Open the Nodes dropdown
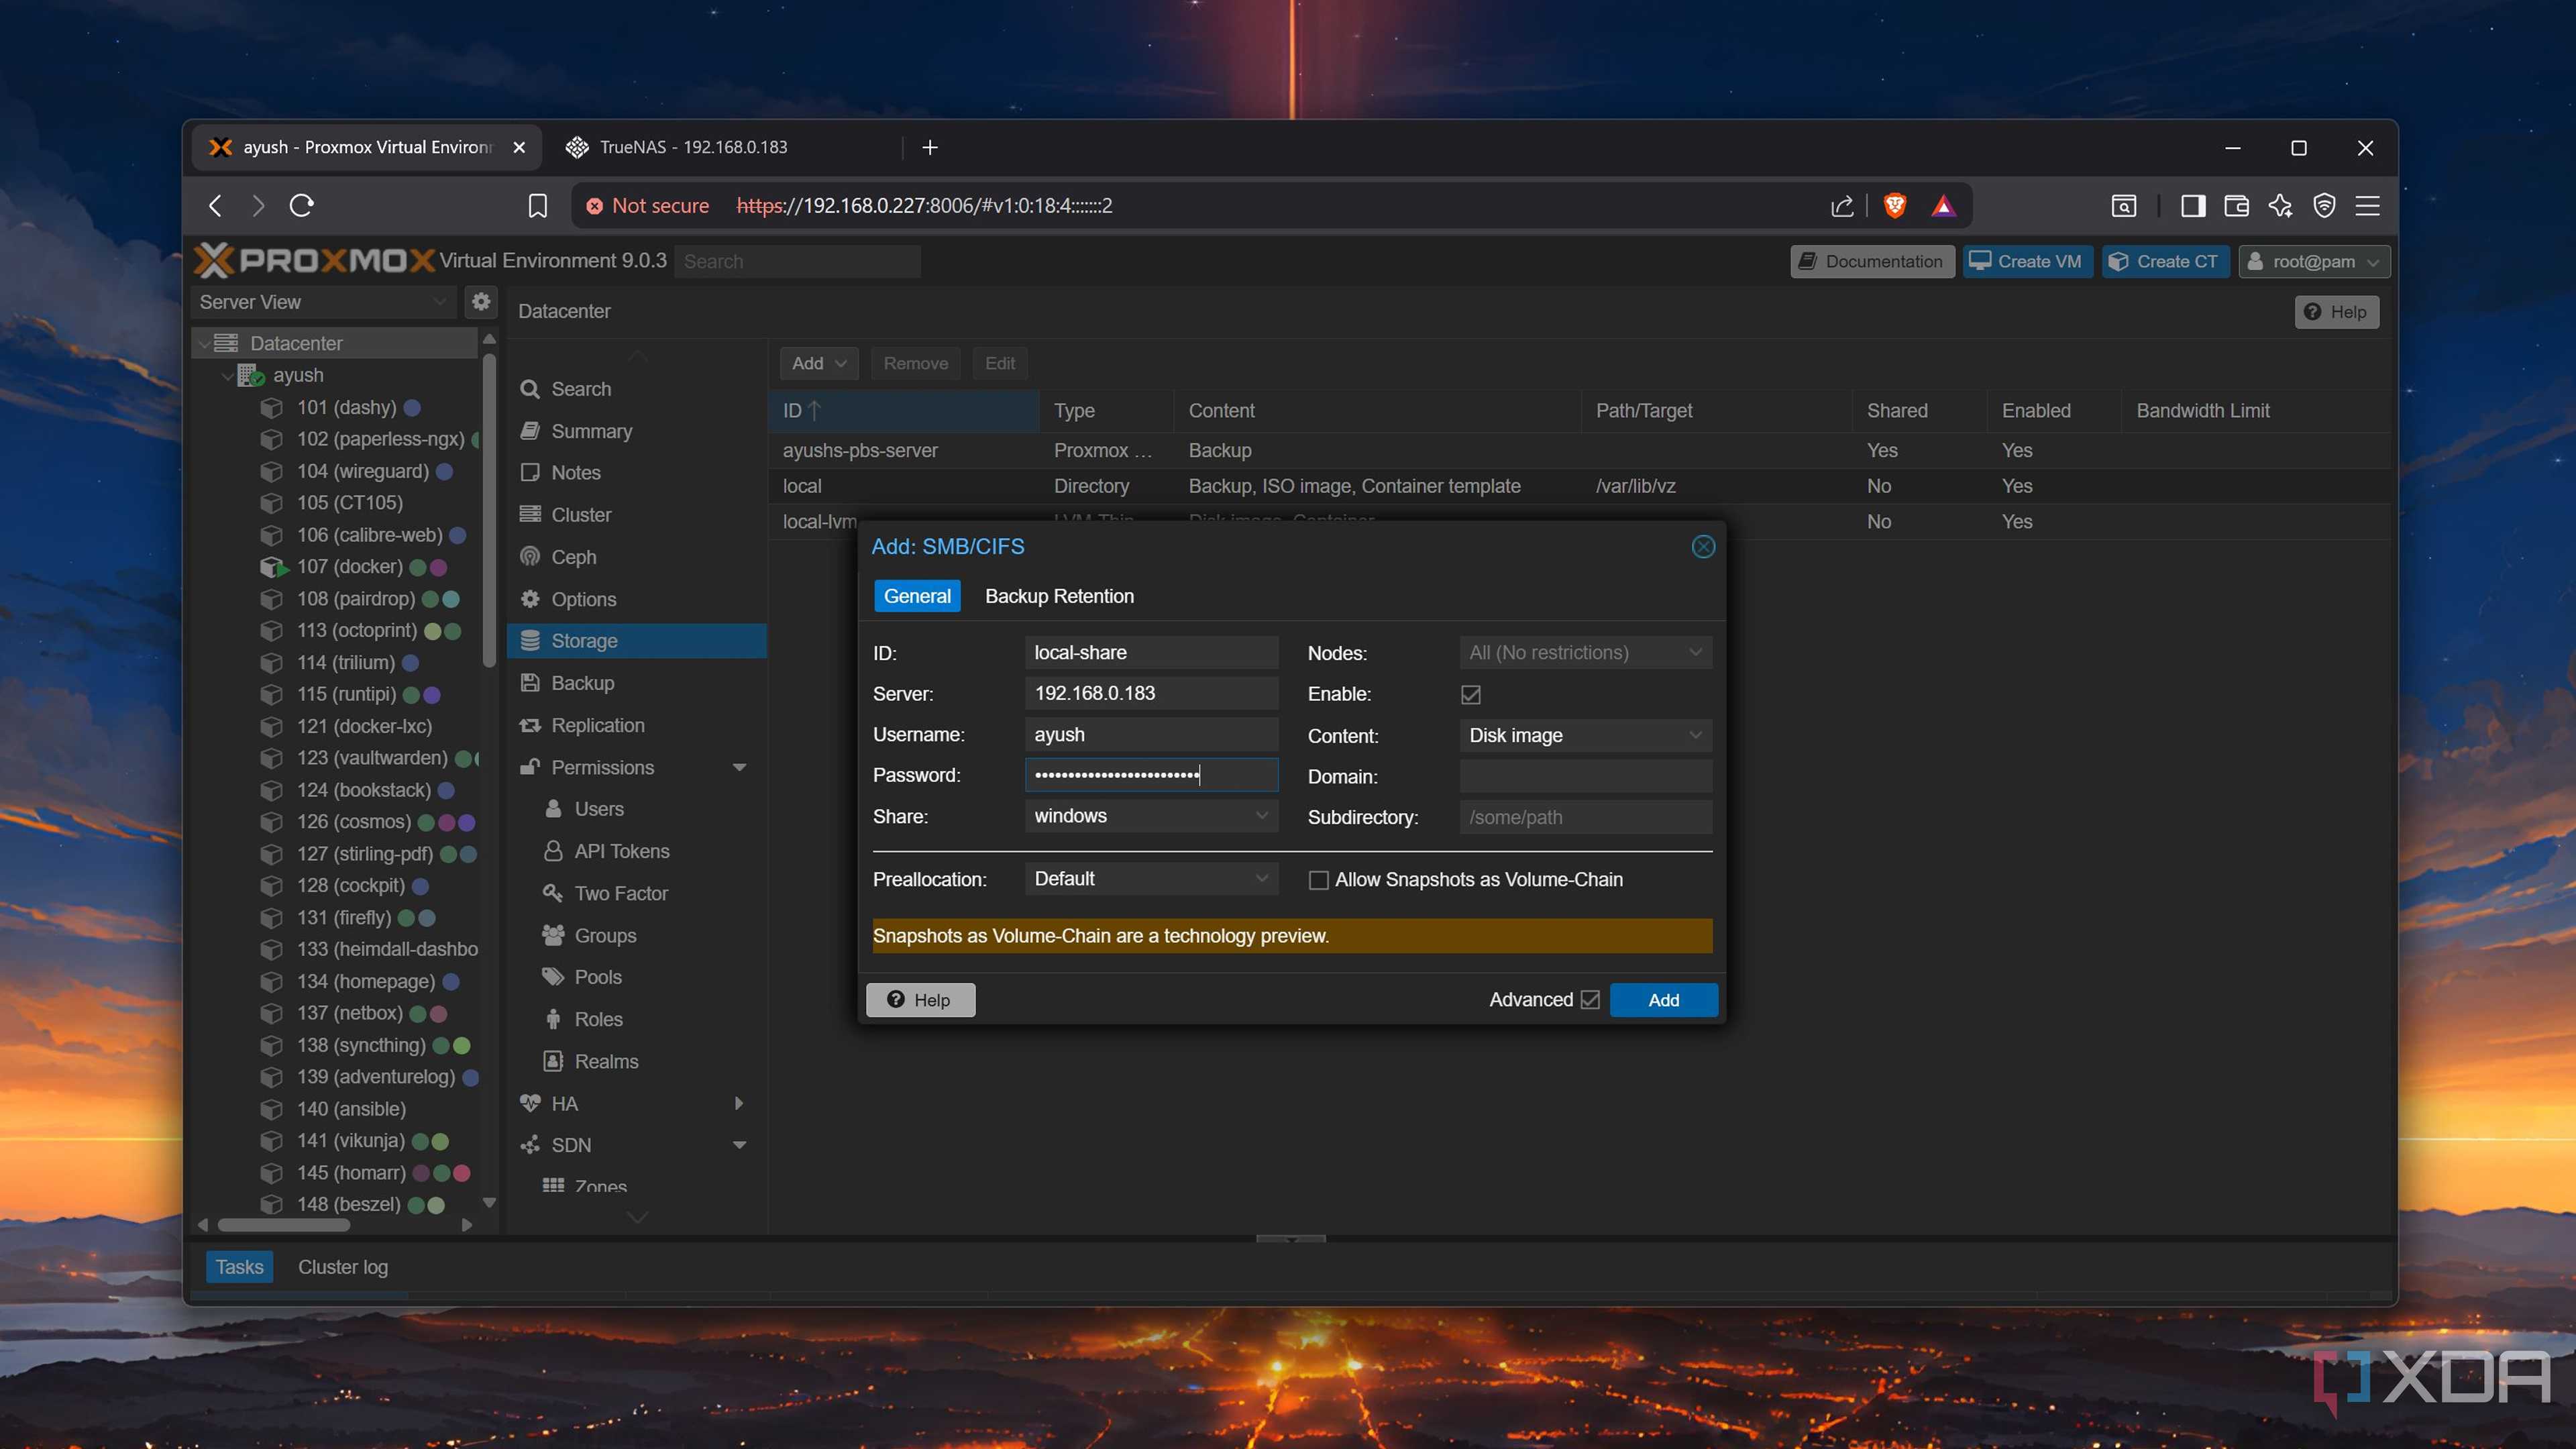The image size is (2576, 1449). (x=1585, y=652)
